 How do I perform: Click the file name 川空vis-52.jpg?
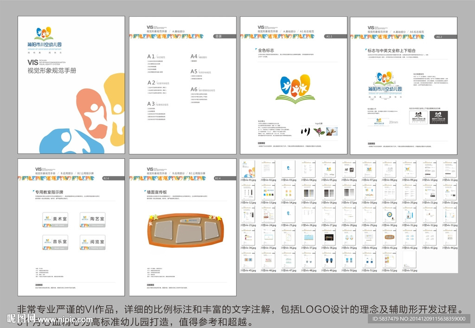click(389, 270)
